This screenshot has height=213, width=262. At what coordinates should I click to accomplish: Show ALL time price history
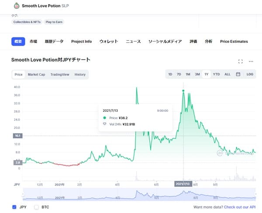click(227, 75)
